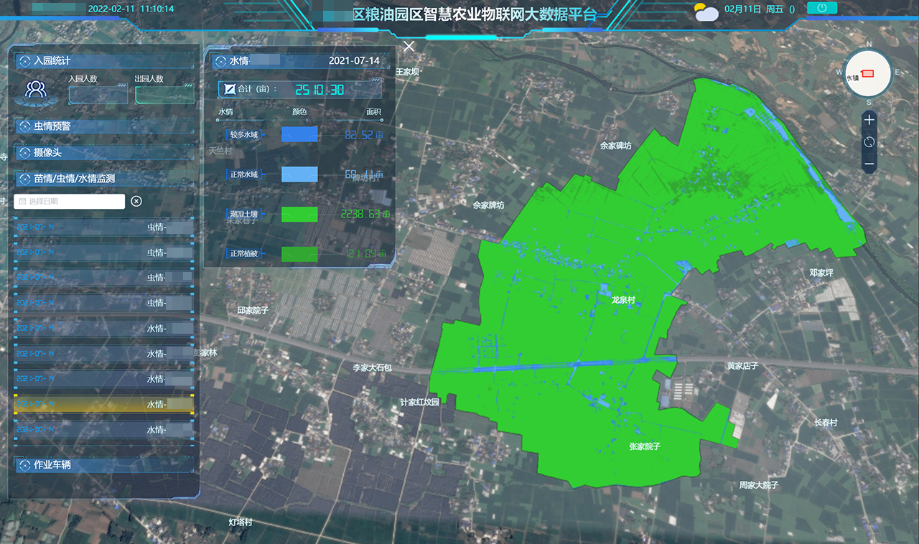Click the 82.52 亩 area value
Screen dimensions: 919x544
pos(365,134)
